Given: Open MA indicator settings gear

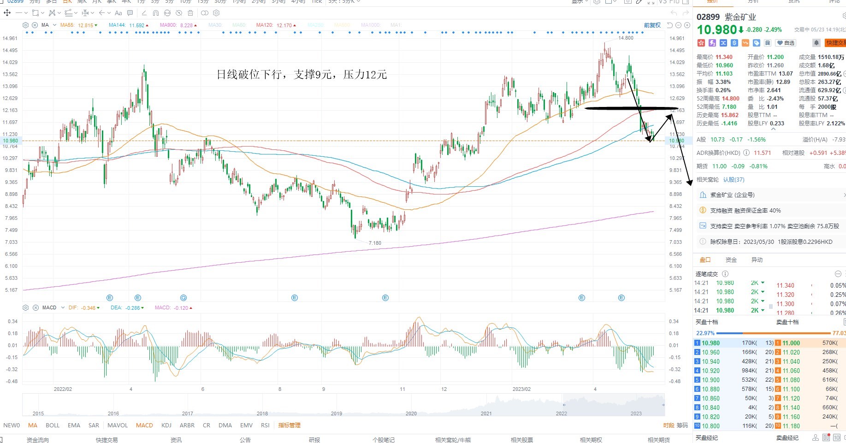Looking at the screenshot, I should 25,25.
